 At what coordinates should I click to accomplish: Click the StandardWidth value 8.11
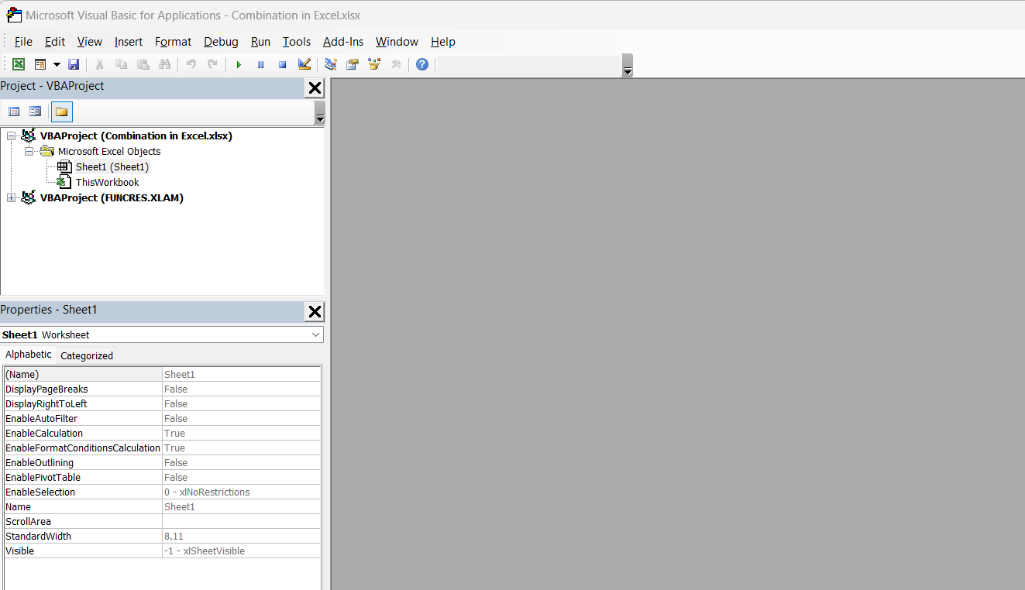[x=242, y=536]
